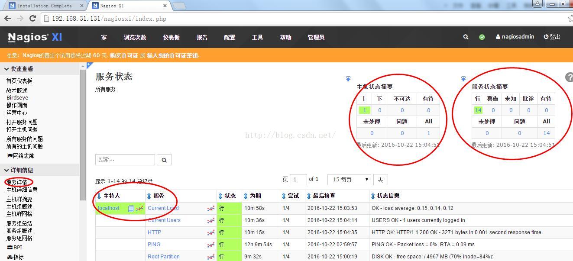The width and height of the screenshot is (573, 261).
Task: Click the localhost host link
Action: (x=108, y=208)
